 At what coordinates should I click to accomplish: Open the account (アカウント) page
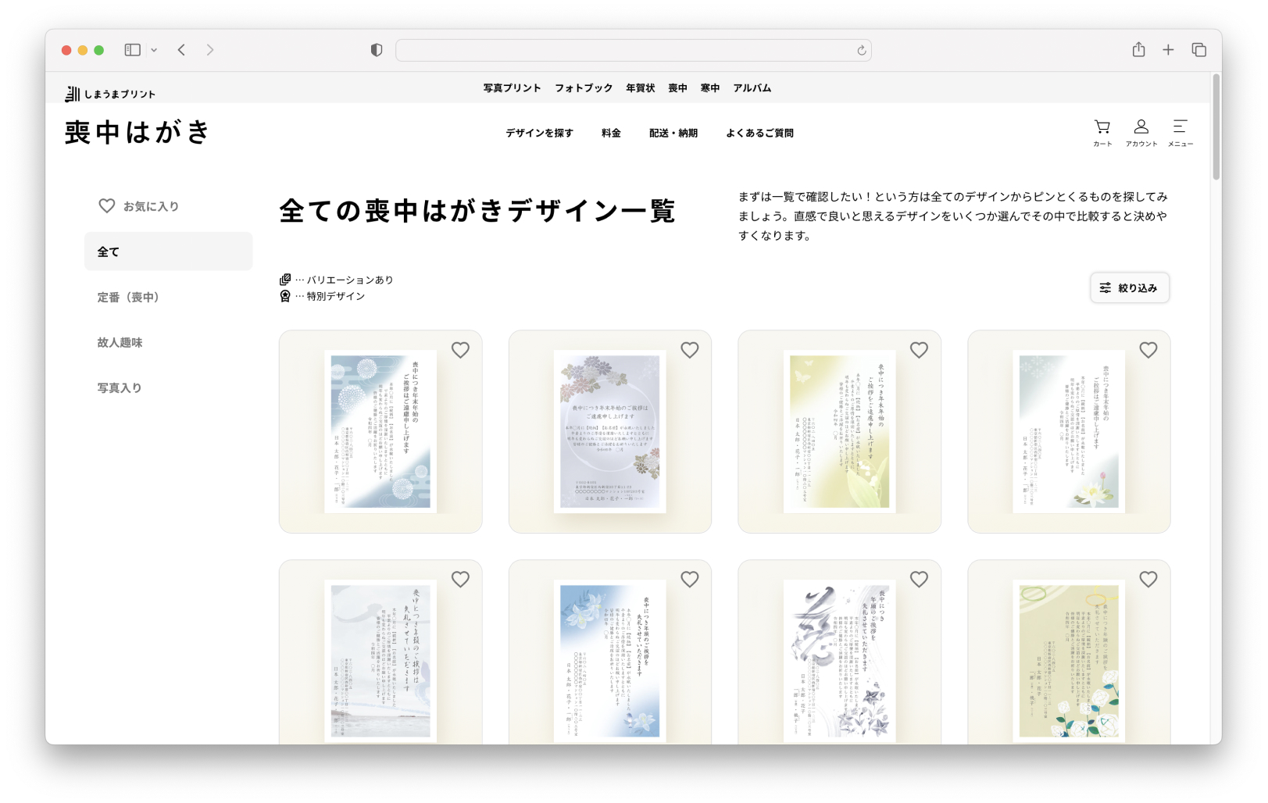tap(1141, 132)
